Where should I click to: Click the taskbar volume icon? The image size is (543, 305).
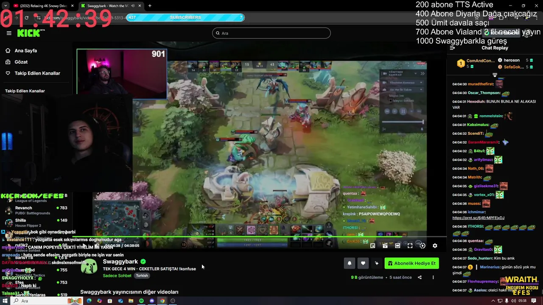click(x=514, y=301)
